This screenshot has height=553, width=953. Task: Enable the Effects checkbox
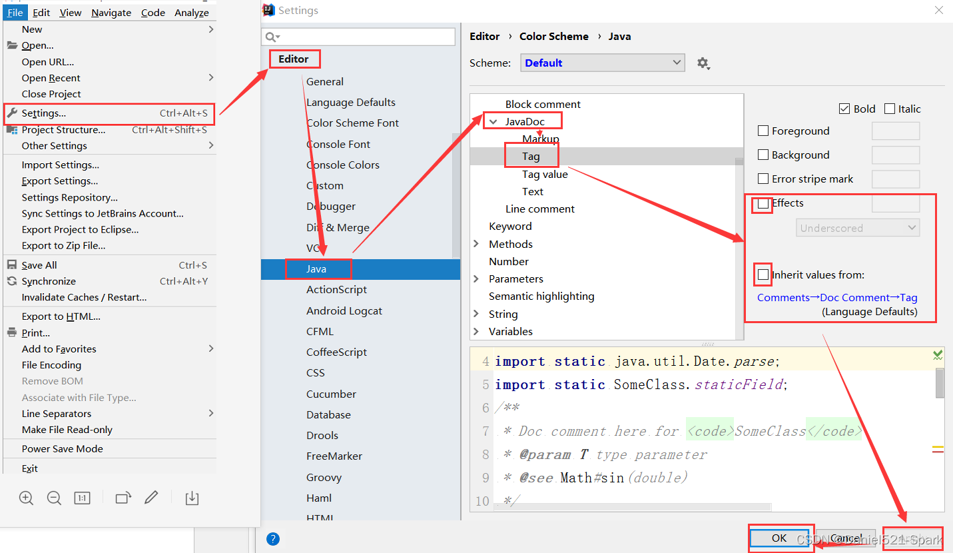(x=763, y=203)
